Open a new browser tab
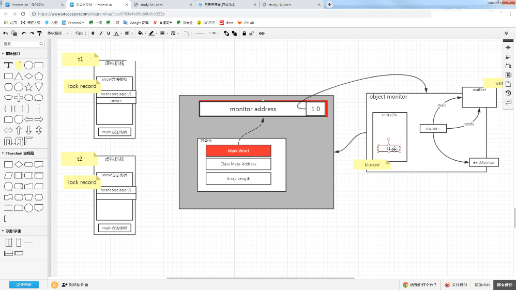516x290 pixels. tap(329, 5)
